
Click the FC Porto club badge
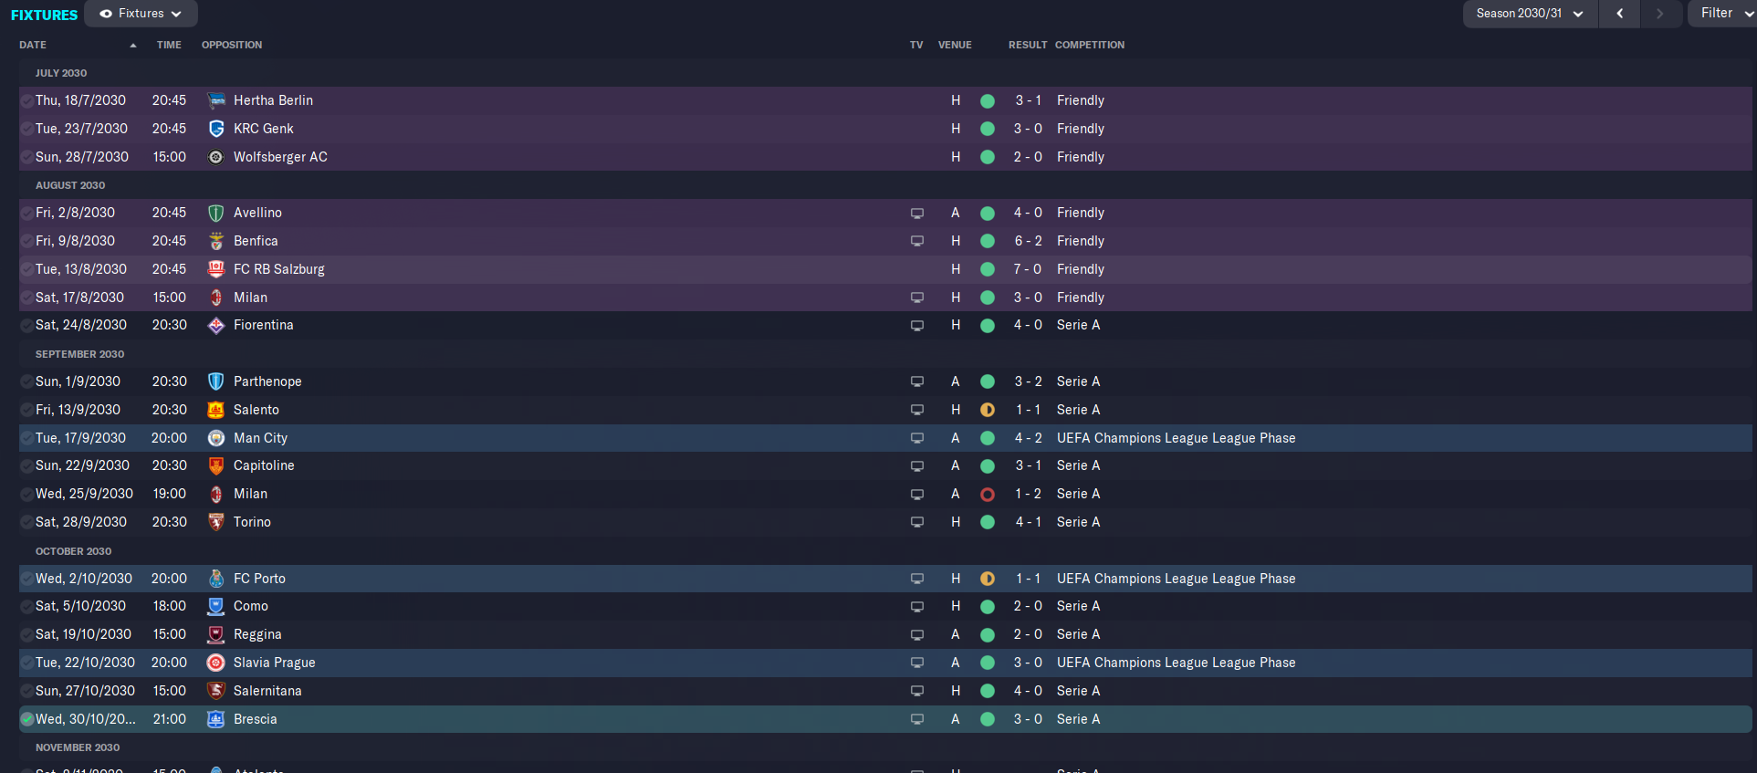pyautogui.click(x=216, y=579)
